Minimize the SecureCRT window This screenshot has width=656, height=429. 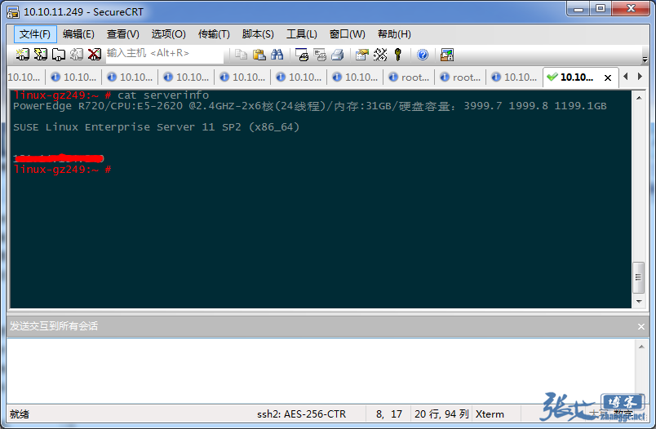(578, 9)
